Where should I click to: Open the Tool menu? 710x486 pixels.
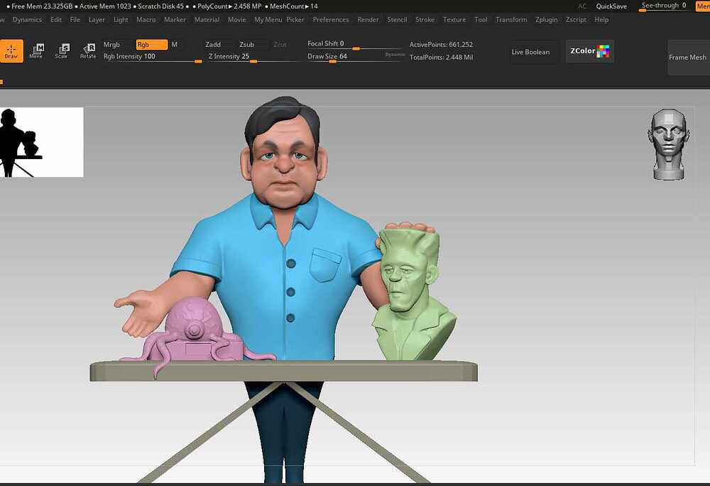coord(481,19)
